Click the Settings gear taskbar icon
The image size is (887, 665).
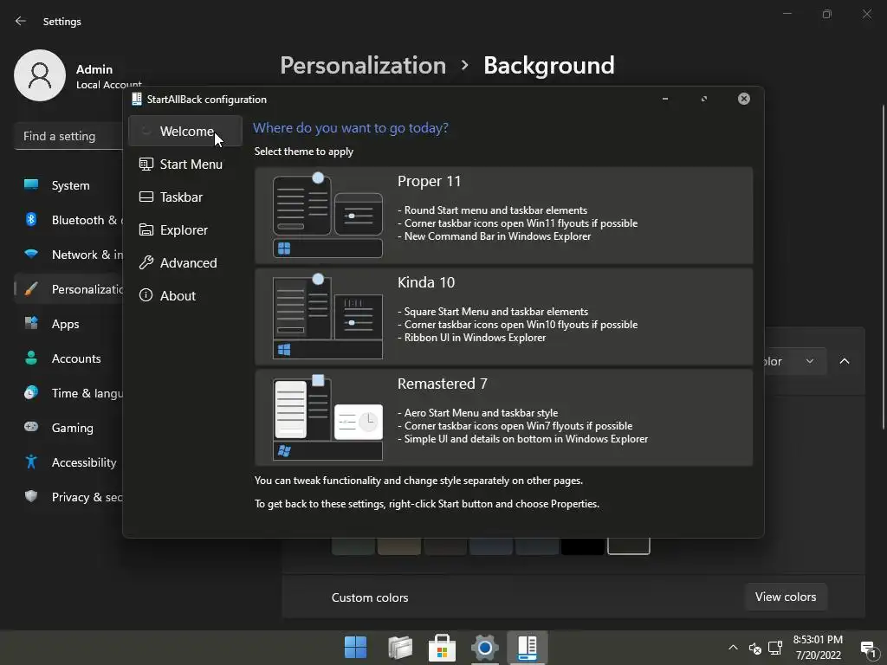click(x=485, y=648)
